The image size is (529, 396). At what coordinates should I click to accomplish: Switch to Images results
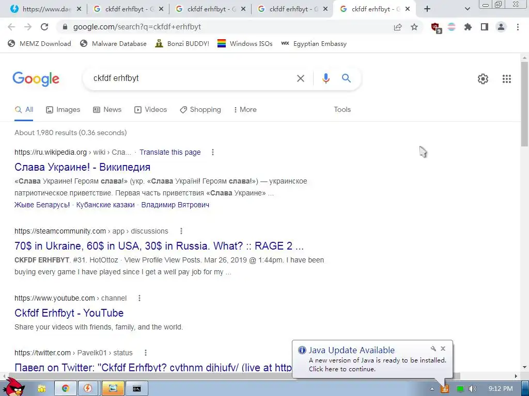(63, 109)
